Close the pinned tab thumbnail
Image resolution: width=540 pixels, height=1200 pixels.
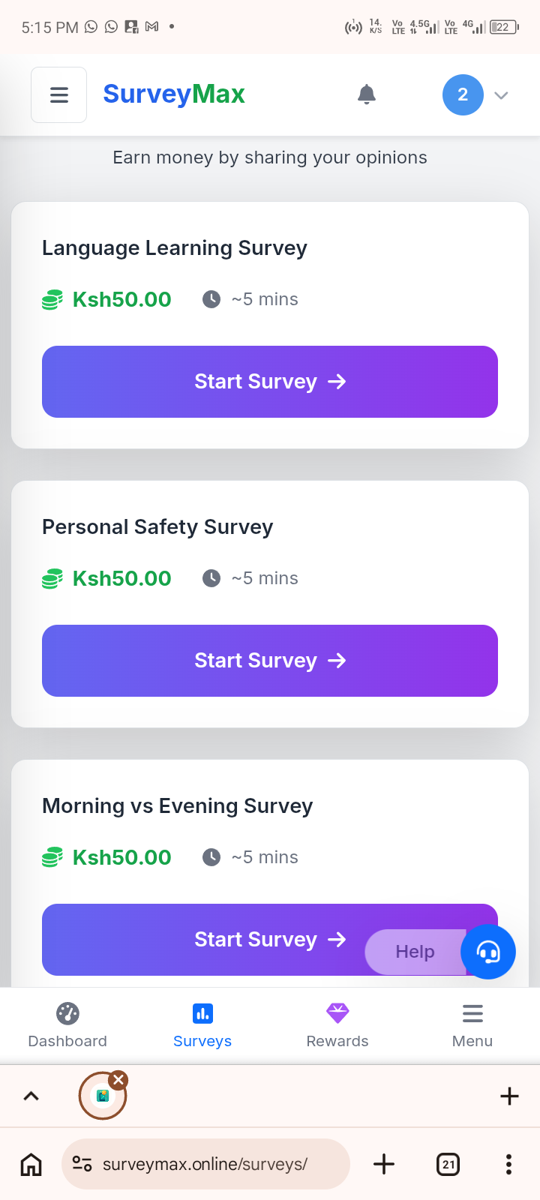point(118,1079)
